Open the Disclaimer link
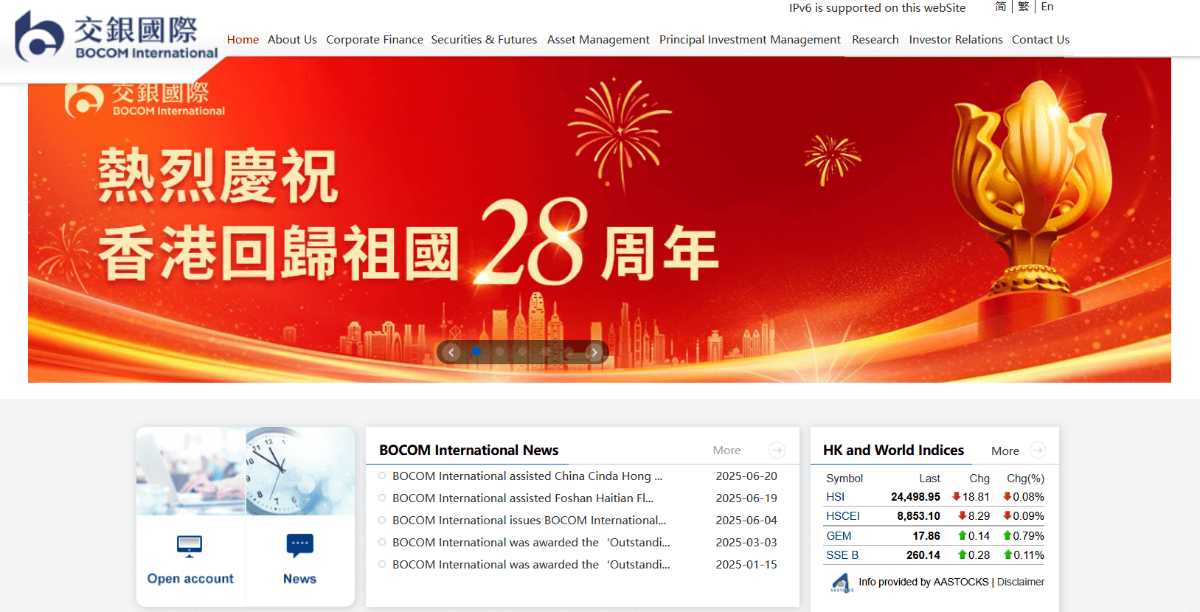1200x612 pixels. (x=1021, y=582)
